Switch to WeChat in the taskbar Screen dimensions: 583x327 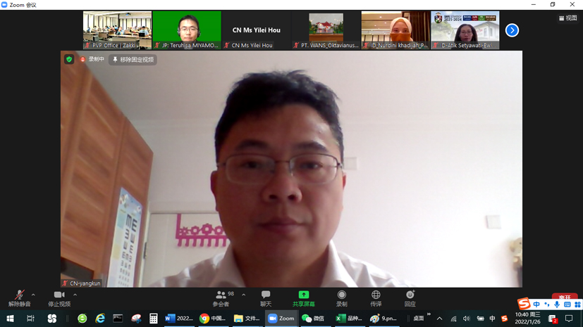click(313, 319)
